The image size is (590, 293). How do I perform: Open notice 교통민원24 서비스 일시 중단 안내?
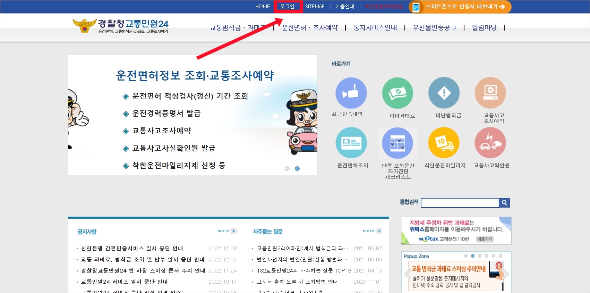point(124,282)
